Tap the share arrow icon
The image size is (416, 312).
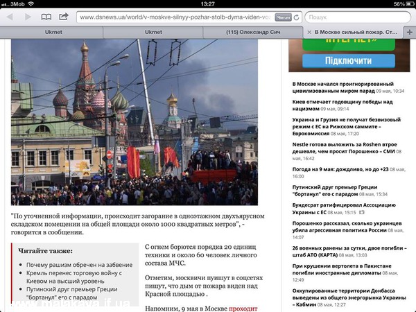coord(63,17)
